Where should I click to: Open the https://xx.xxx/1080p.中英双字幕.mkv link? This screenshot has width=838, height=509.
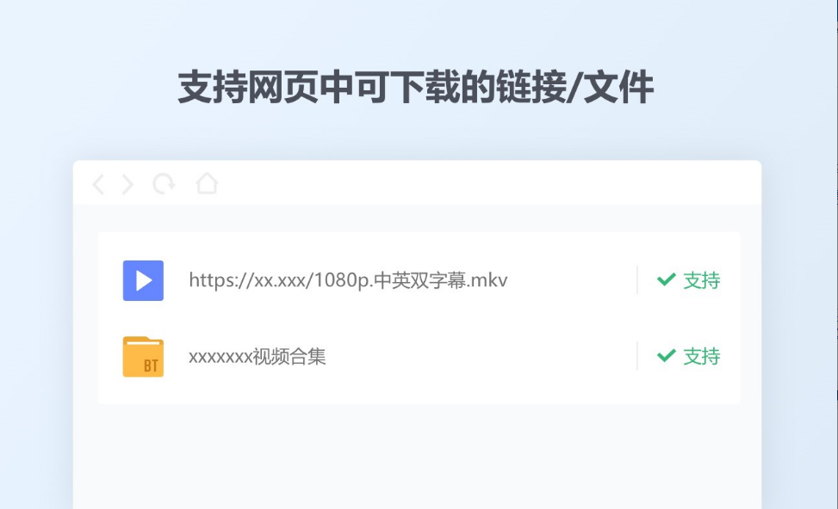348,280
